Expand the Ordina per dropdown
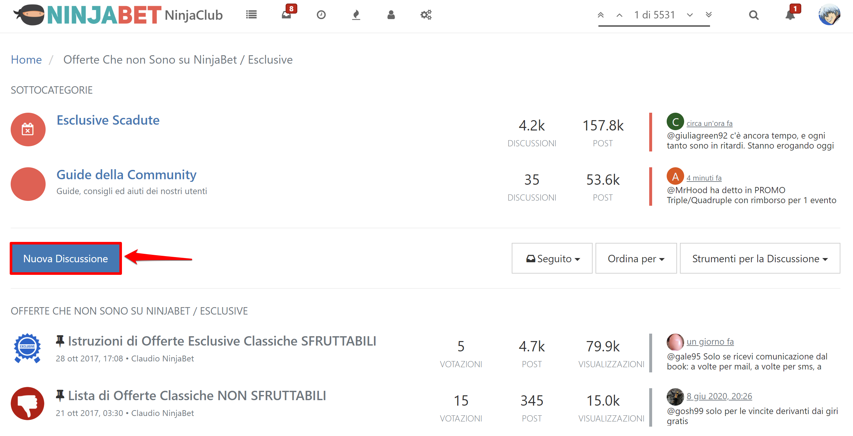 pos(636,258)
